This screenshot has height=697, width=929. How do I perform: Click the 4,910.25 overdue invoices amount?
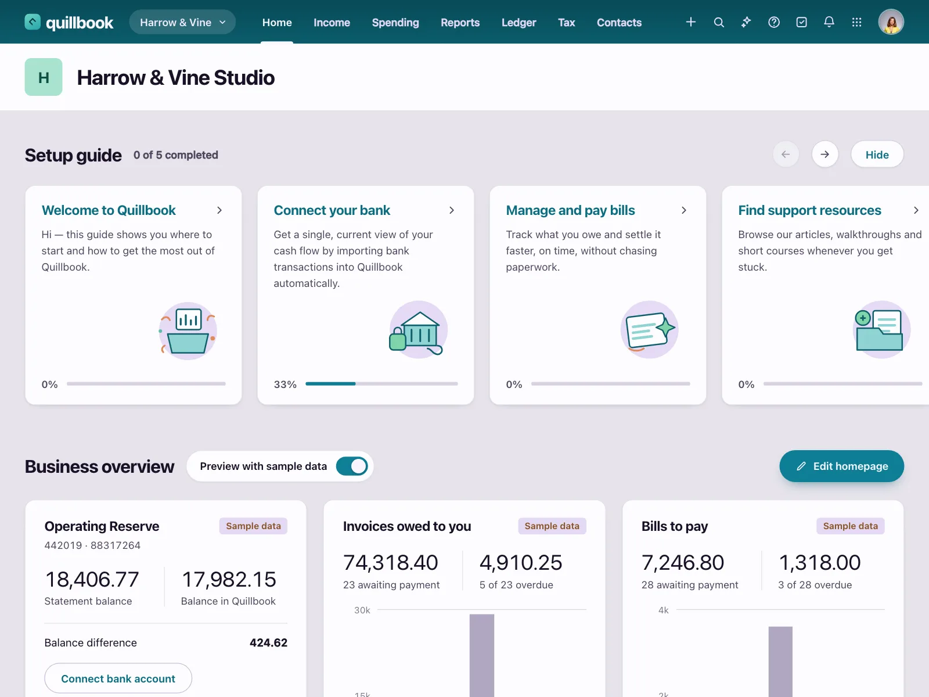point(521,562)
